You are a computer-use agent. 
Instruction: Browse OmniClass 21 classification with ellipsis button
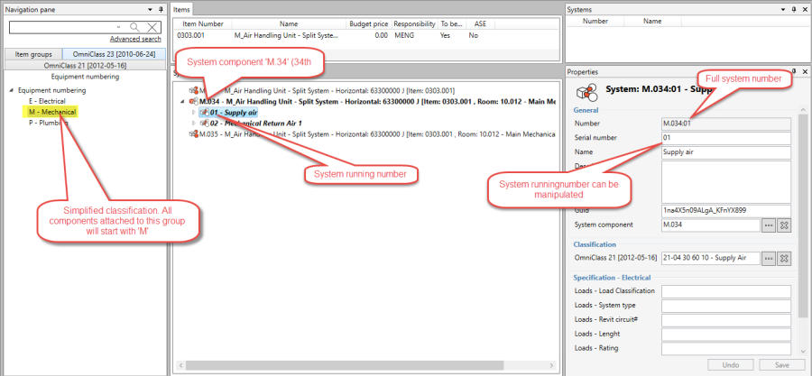coord(769,258)
